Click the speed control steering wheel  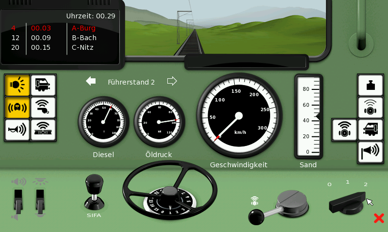170,190
